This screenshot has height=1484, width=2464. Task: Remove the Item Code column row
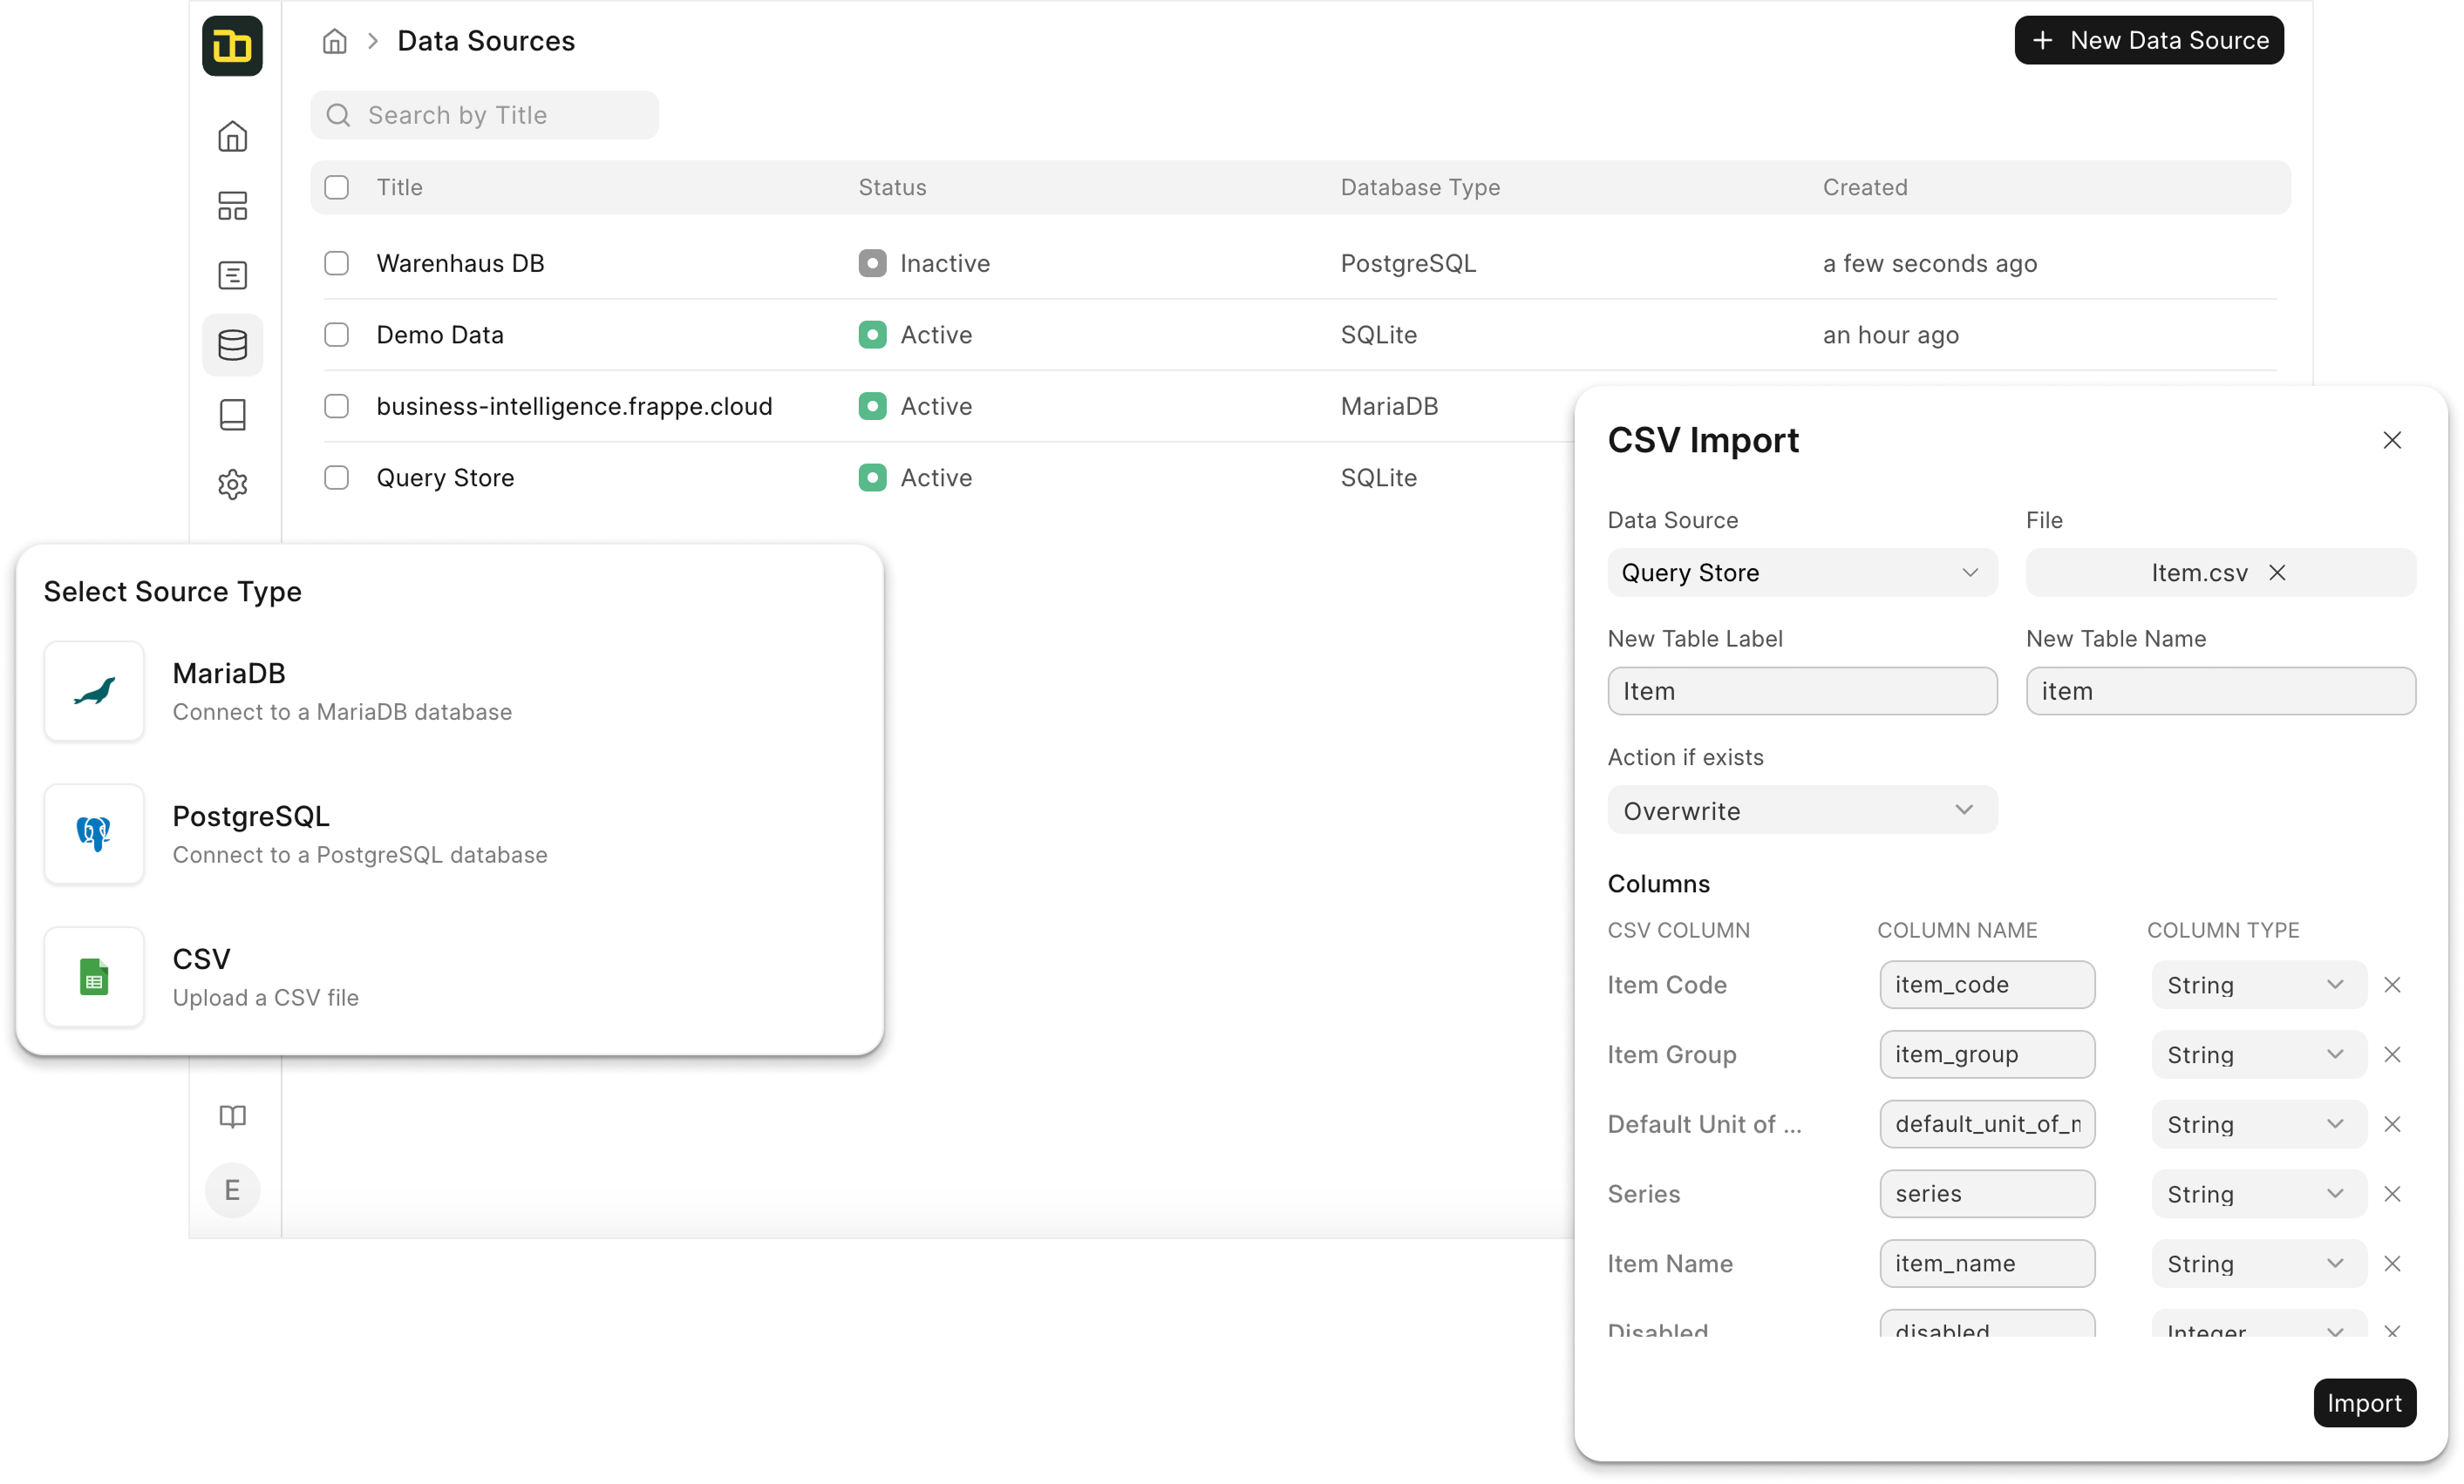(2392, 985)
